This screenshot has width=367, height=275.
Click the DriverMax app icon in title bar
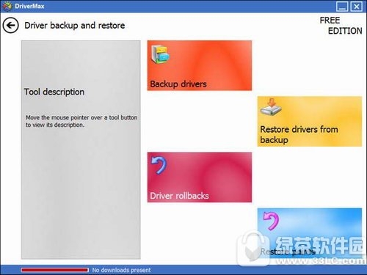click(7, 6)
